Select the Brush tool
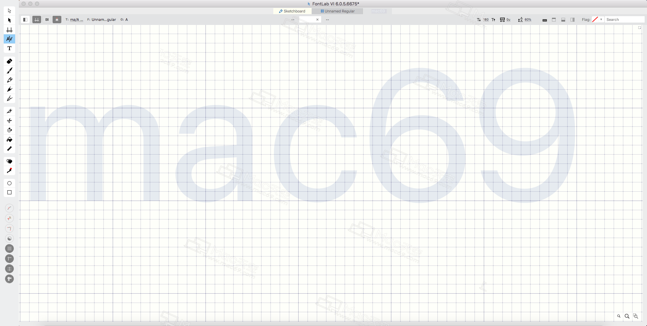 (x=9, y=70)
